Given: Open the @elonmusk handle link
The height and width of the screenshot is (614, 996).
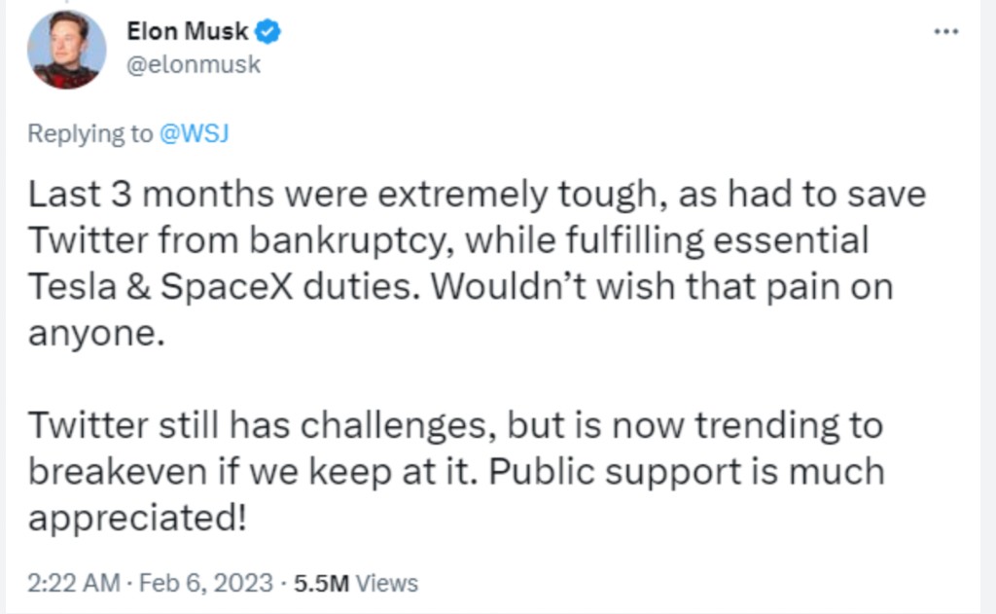Looking at the screenshot, I should 195,65.
